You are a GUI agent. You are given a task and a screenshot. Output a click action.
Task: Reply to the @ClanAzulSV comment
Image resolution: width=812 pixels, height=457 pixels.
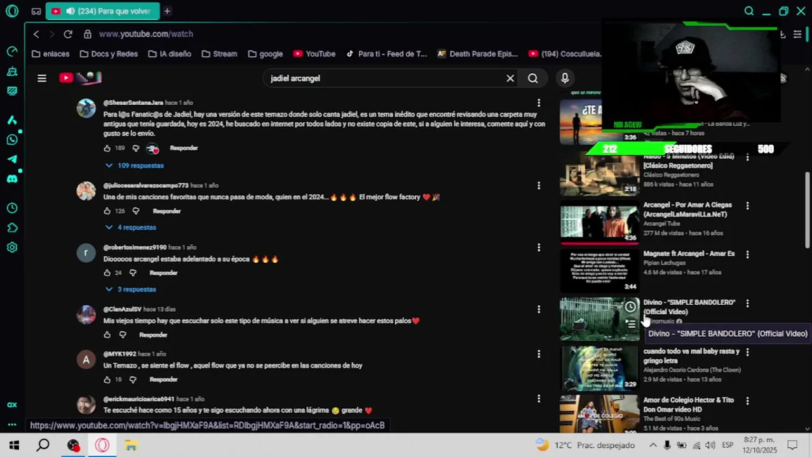click(153, 334)
